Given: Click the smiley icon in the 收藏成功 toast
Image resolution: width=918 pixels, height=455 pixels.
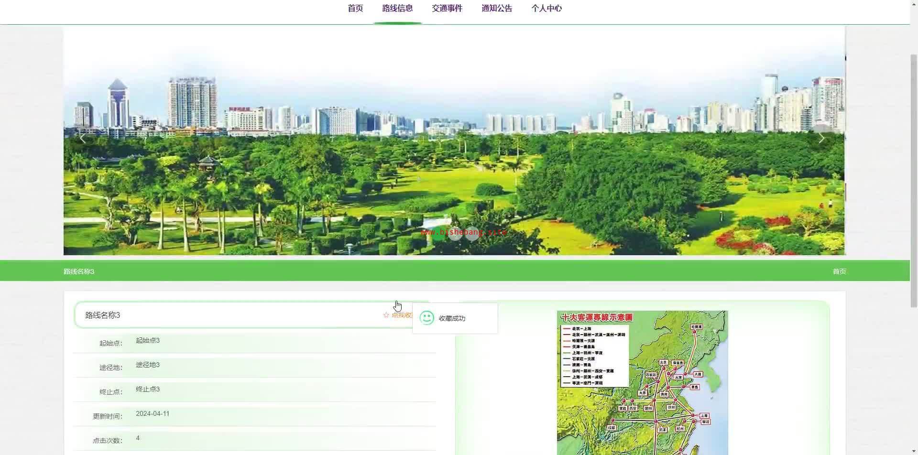Looking at the screenshot, I should (x=426, y=318).
